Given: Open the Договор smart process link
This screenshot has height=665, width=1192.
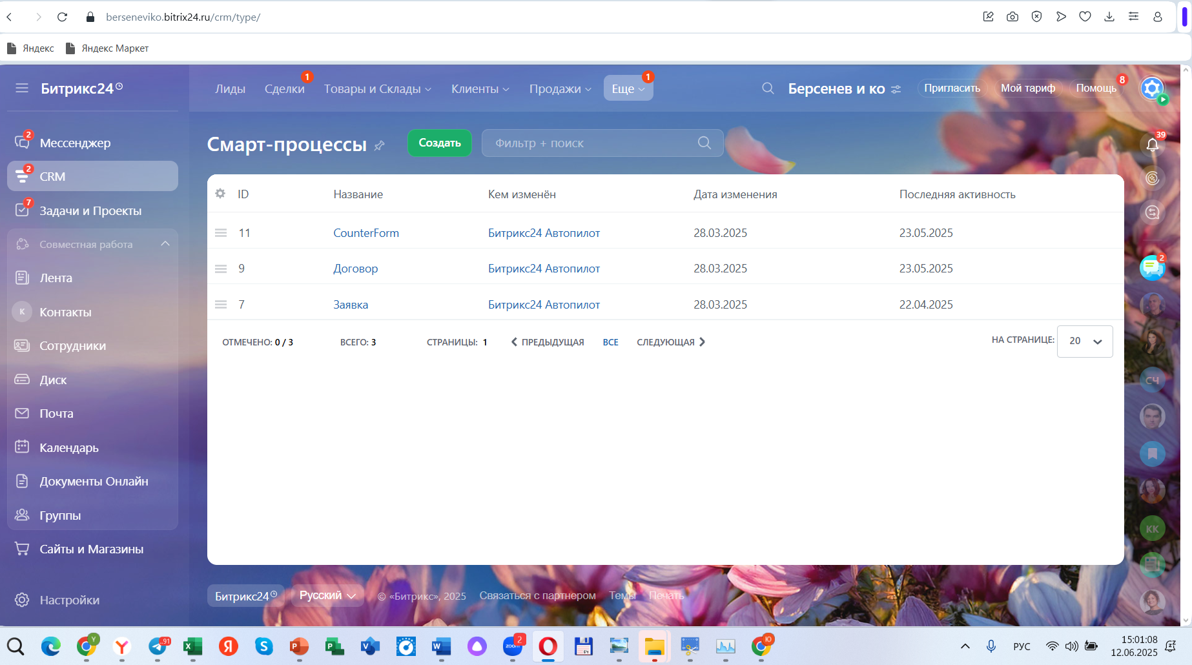Looking at the screenshot, I should pyautogui.click(x=355, y=269).
